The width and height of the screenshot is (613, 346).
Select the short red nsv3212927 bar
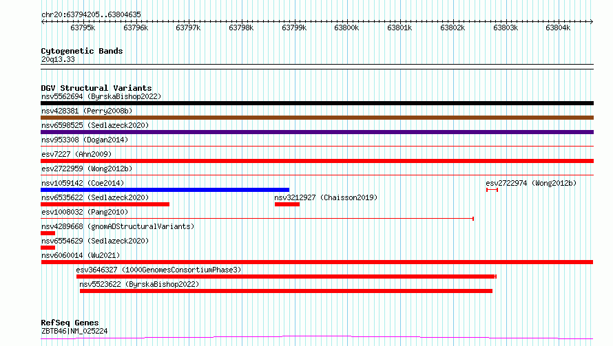click(287, 204)
